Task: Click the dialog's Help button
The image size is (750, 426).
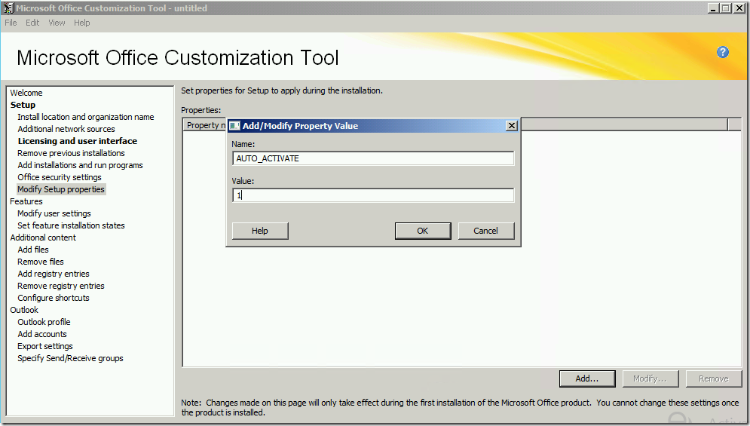Action: coord(260,231)
